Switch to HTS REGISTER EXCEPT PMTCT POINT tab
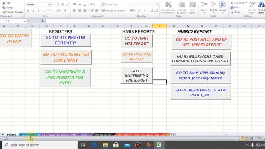The width and height of the screenshot is (265, 149). [65, 135]
